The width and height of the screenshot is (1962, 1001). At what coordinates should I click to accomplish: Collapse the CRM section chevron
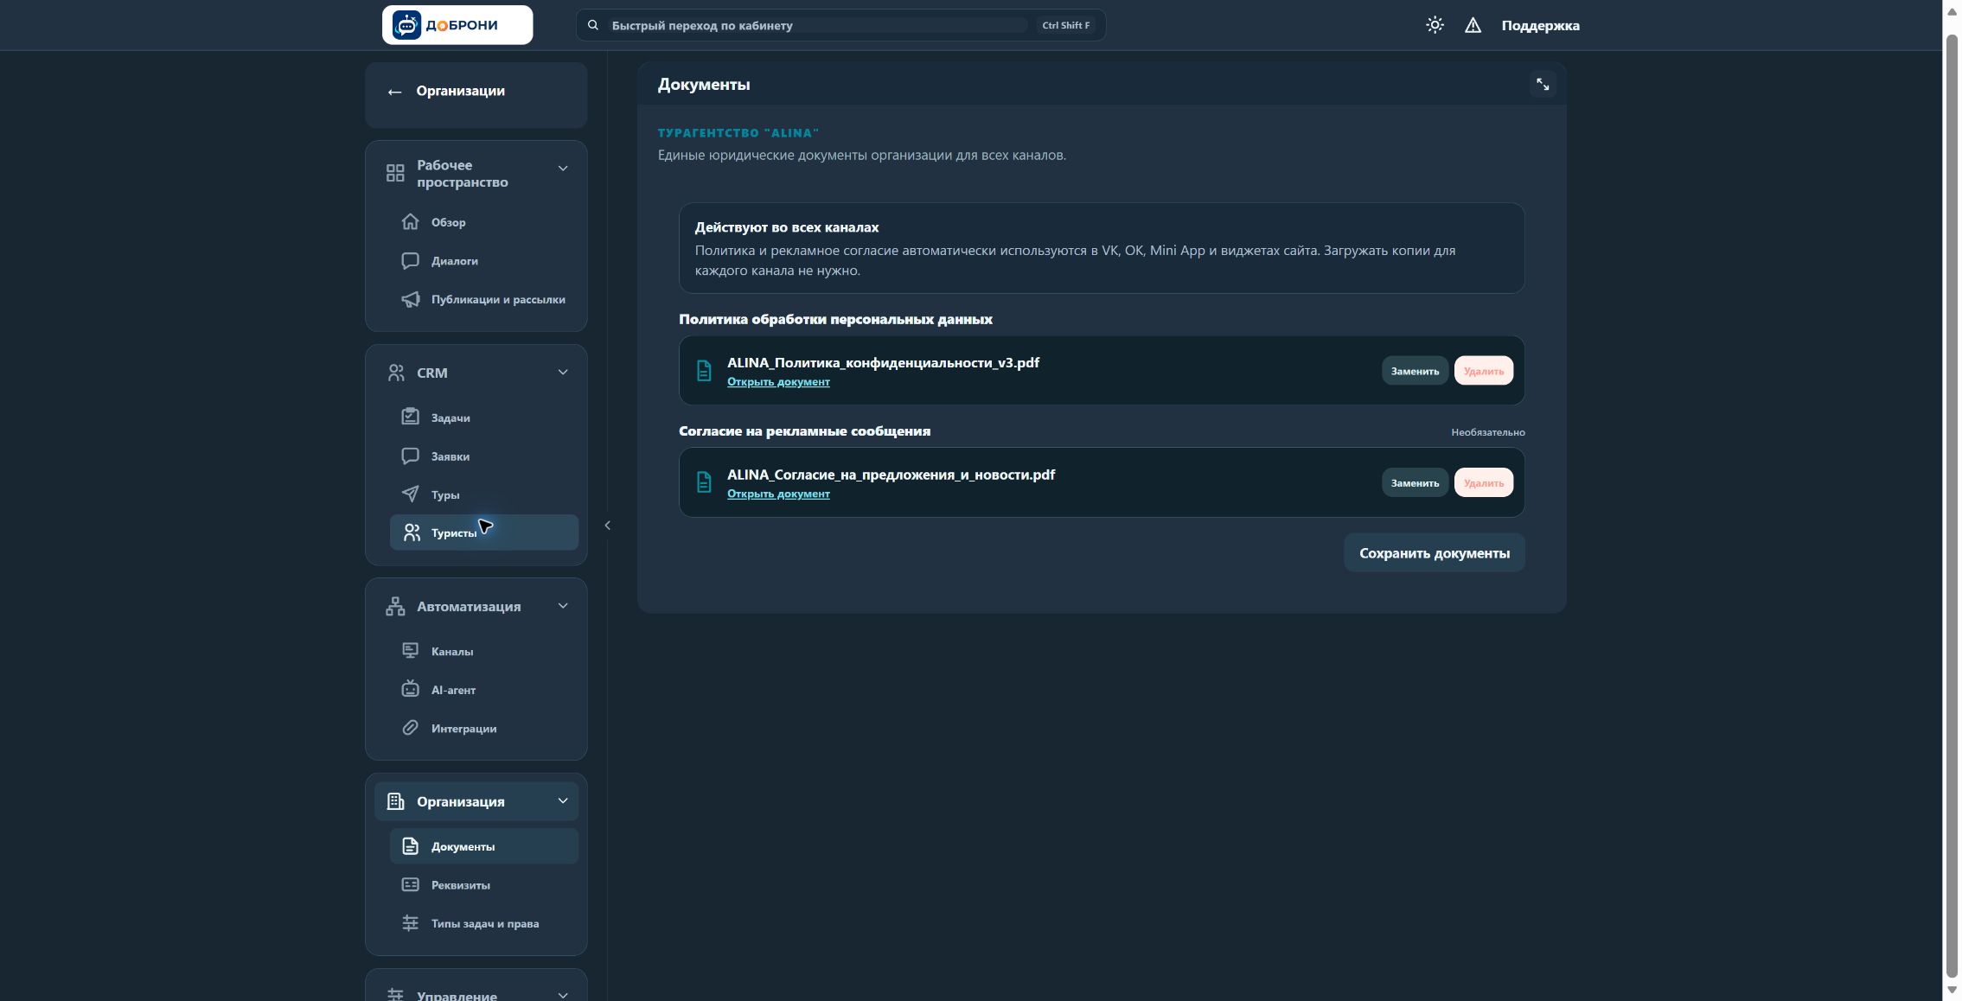pyautogui.click(x=563, y=373)
